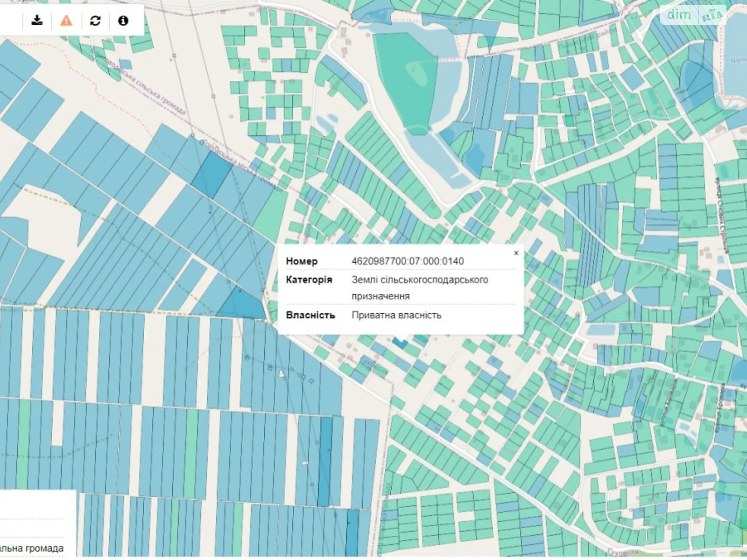
Task: Click the download icon in the toolbar
Action: 37,21
